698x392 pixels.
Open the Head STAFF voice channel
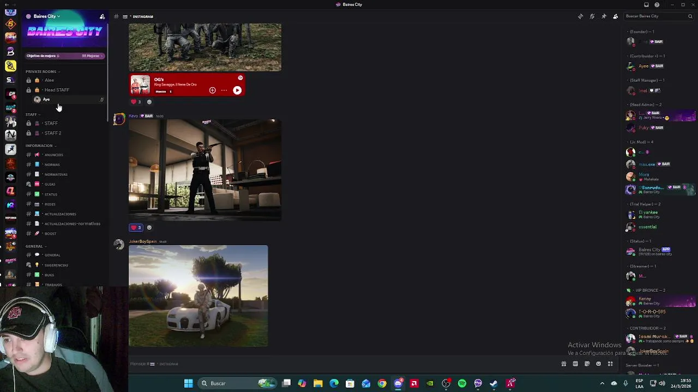pos(64,90)
